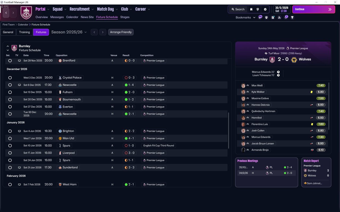Click the date and time display 30/5/2026
340x212 pixels.
282,9
